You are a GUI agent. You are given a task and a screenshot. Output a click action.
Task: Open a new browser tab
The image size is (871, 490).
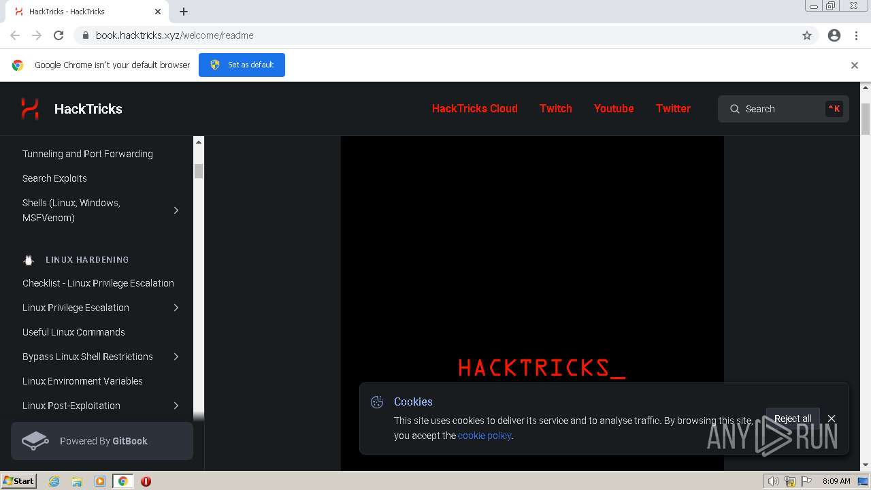[184, 12]
